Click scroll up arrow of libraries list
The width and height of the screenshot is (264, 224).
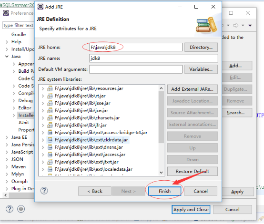coord(161,88)
